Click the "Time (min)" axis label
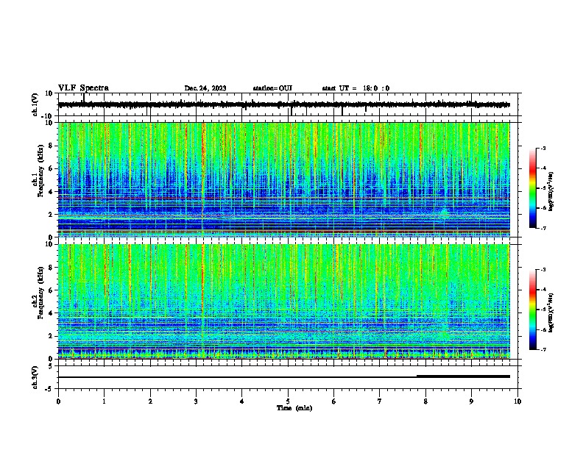 [294, 408]
